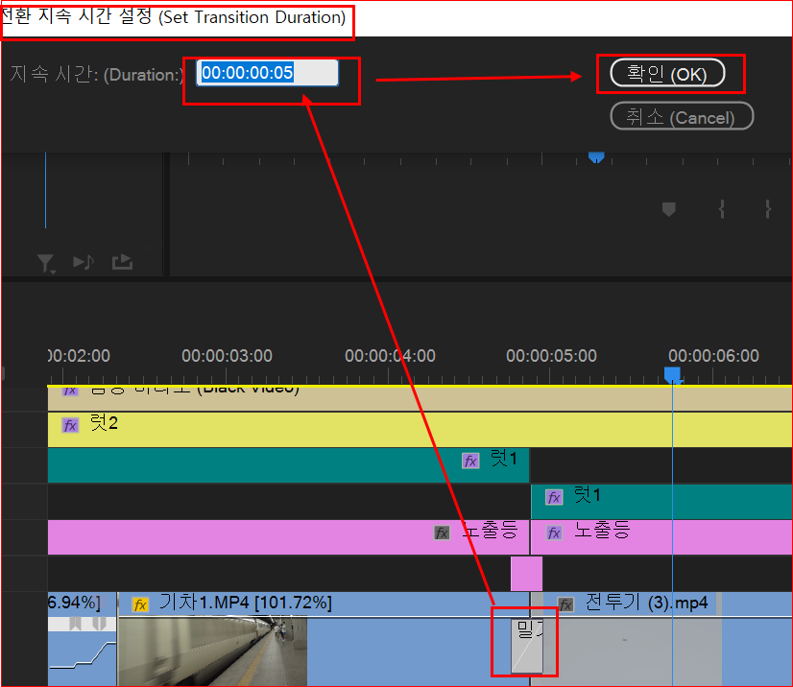Select the 밀기 transition between the clips

pyautogui.click(x=527, y=646)
